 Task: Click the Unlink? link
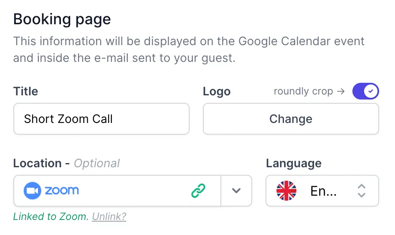tap(109, 217)
